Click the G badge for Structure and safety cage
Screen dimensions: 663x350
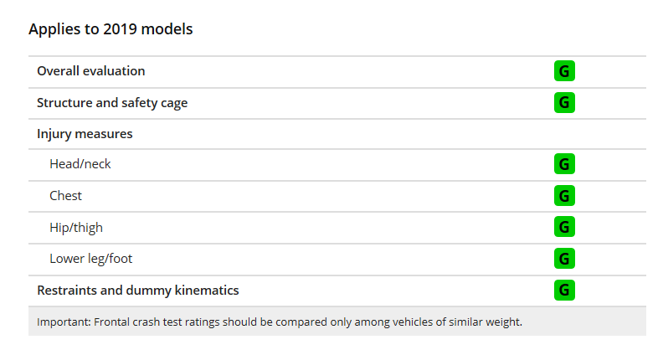(x=564, y=103)
